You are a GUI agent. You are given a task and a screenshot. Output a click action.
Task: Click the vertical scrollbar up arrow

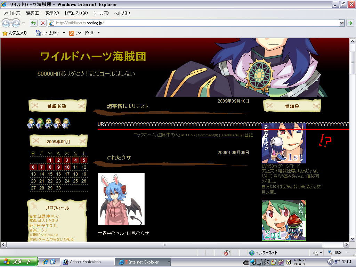[x=353, y=41]
